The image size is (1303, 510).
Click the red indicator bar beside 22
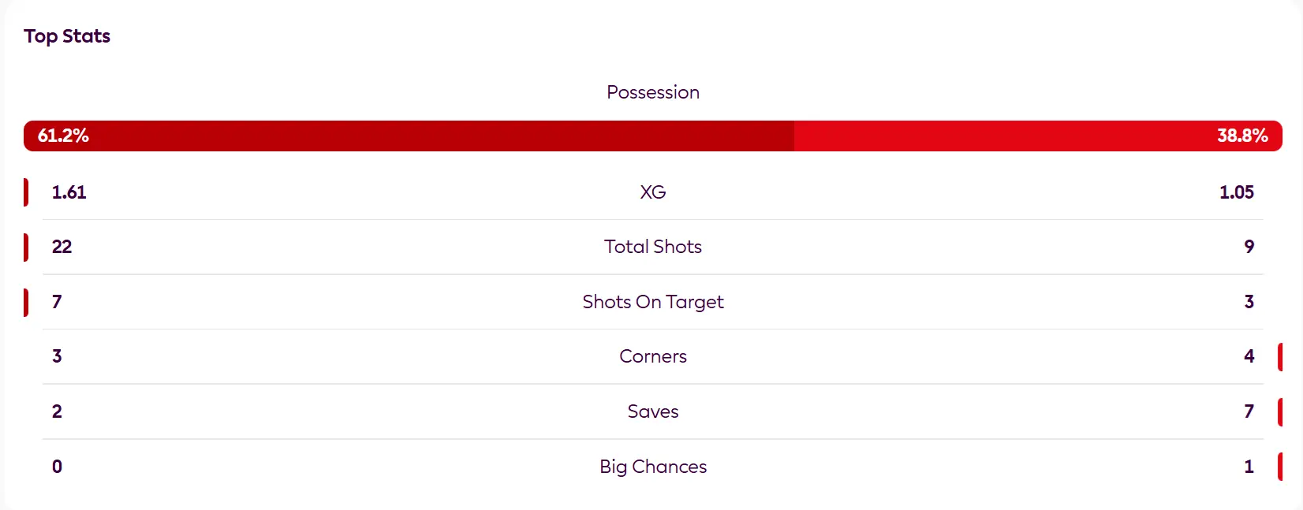pos(26,247)
